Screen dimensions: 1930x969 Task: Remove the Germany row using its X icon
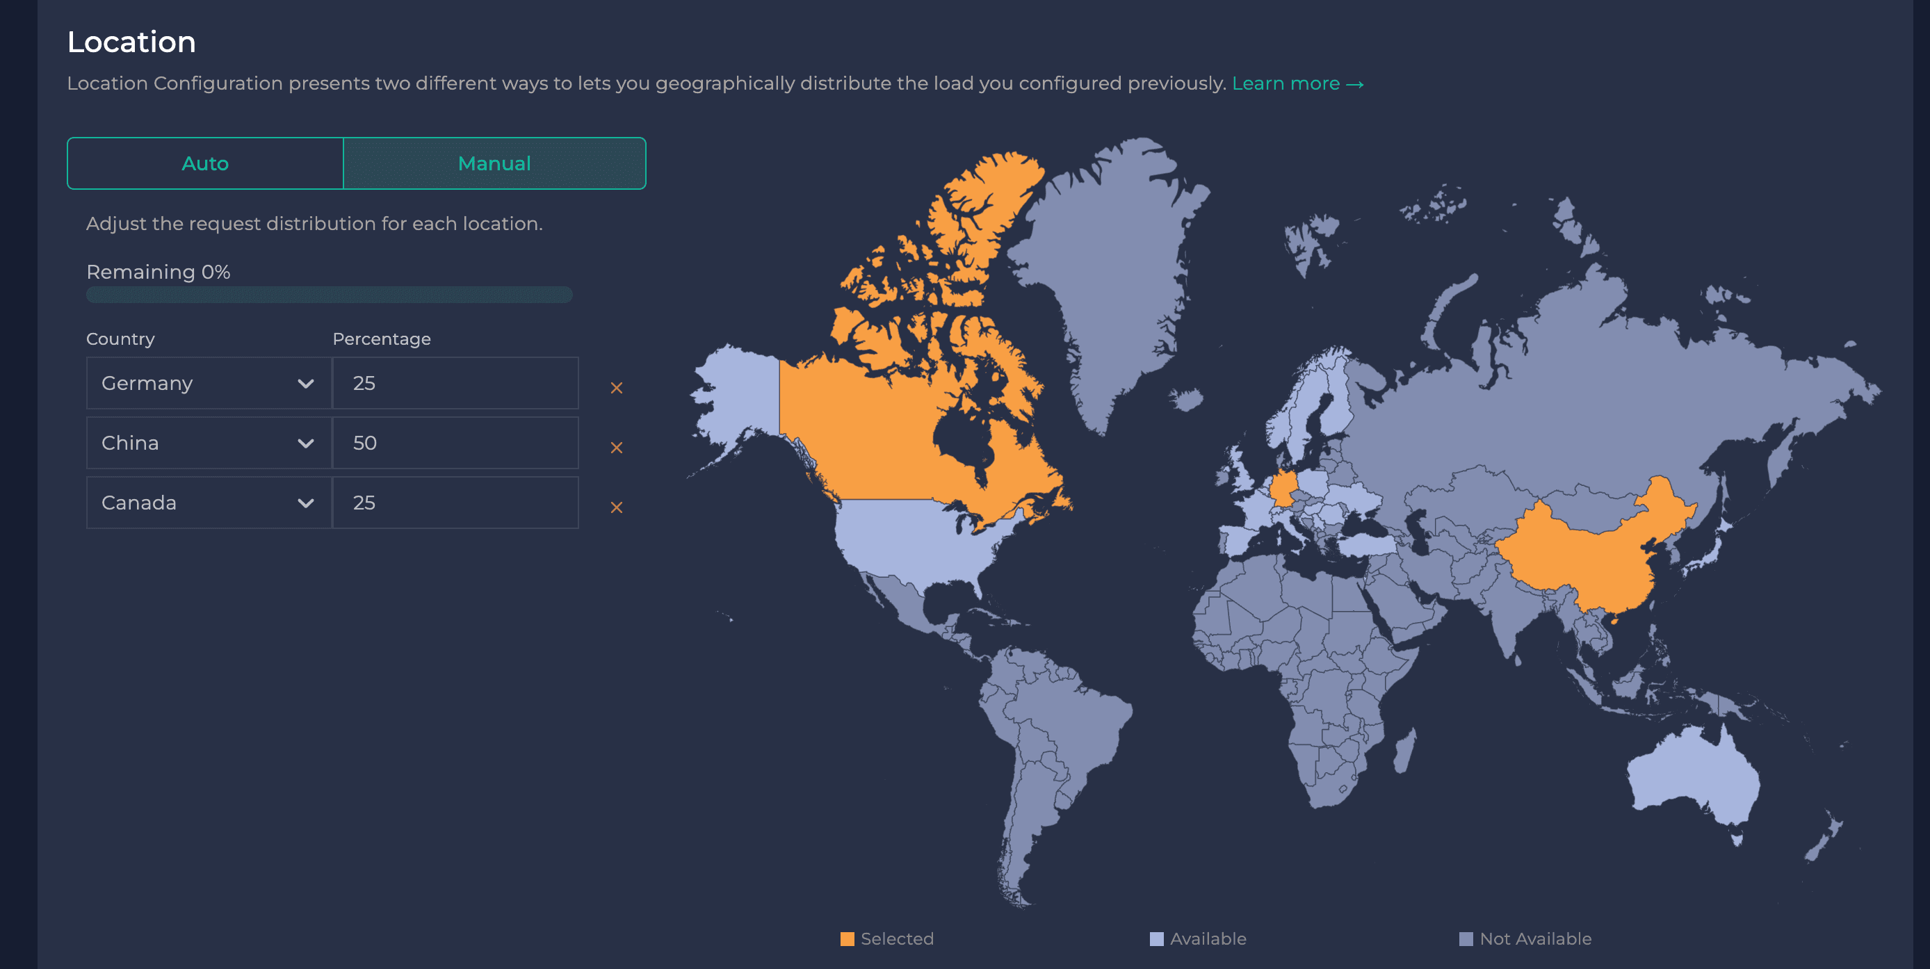616,387
